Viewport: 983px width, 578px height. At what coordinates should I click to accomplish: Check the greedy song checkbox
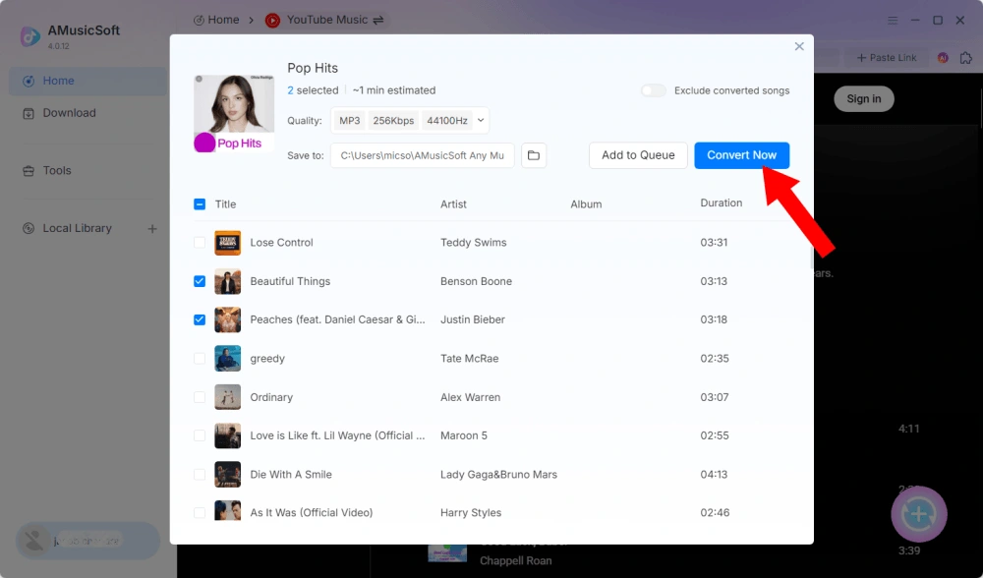coord(200,359)
